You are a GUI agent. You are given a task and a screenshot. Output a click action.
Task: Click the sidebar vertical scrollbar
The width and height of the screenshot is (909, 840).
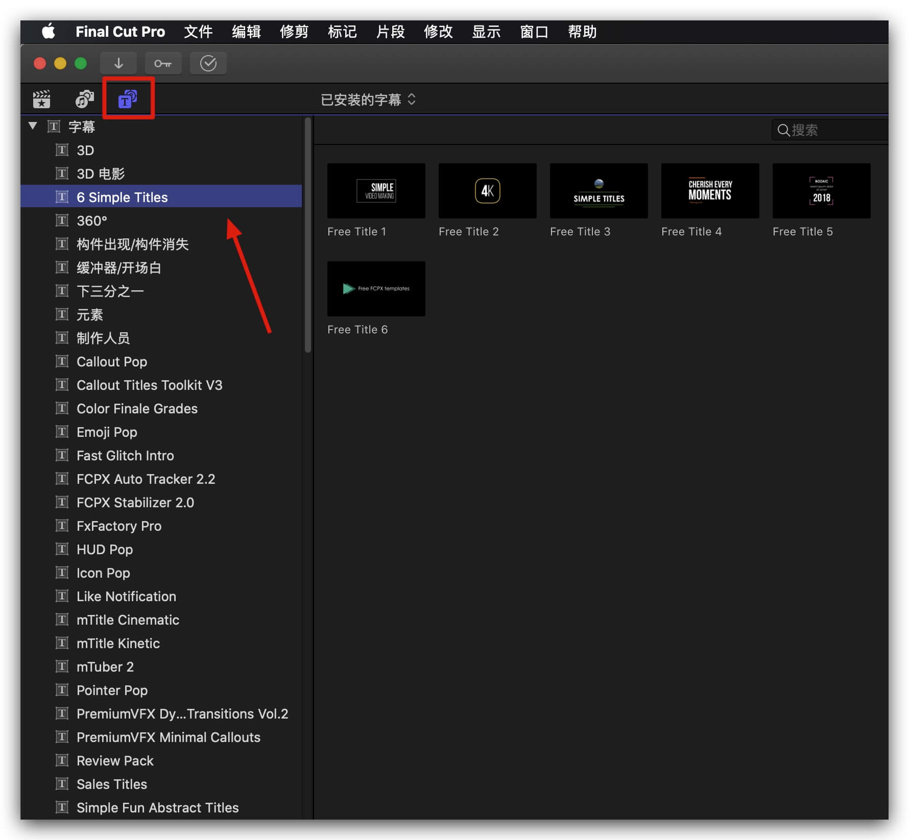click(308, 235)
